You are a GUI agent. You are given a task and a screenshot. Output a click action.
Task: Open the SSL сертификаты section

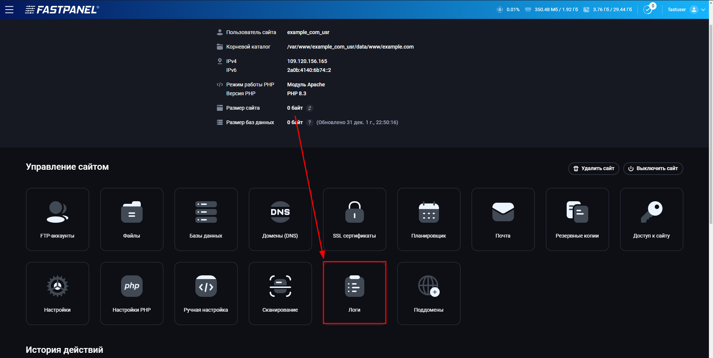[354, 219]
